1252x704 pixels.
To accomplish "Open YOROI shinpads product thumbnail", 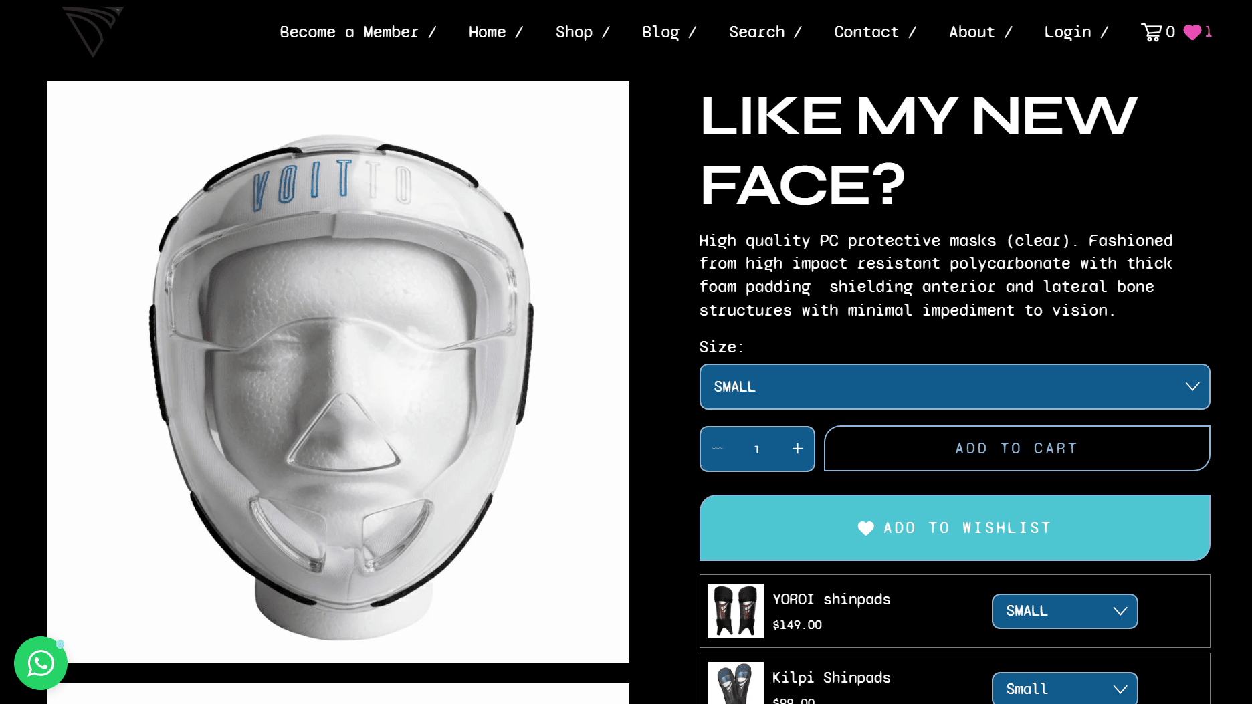I will pos(736,610).
